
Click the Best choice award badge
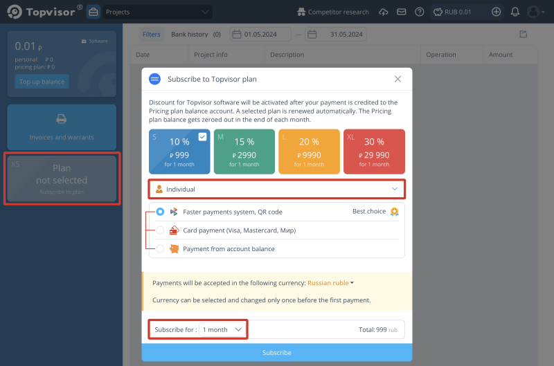[x=394, y=212]
